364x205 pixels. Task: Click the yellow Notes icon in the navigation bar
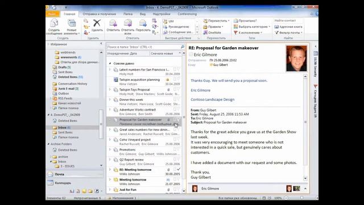(84, 191)
